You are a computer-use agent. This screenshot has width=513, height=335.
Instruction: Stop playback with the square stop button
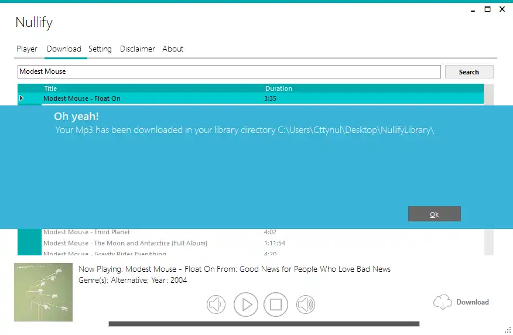point(276,305)
